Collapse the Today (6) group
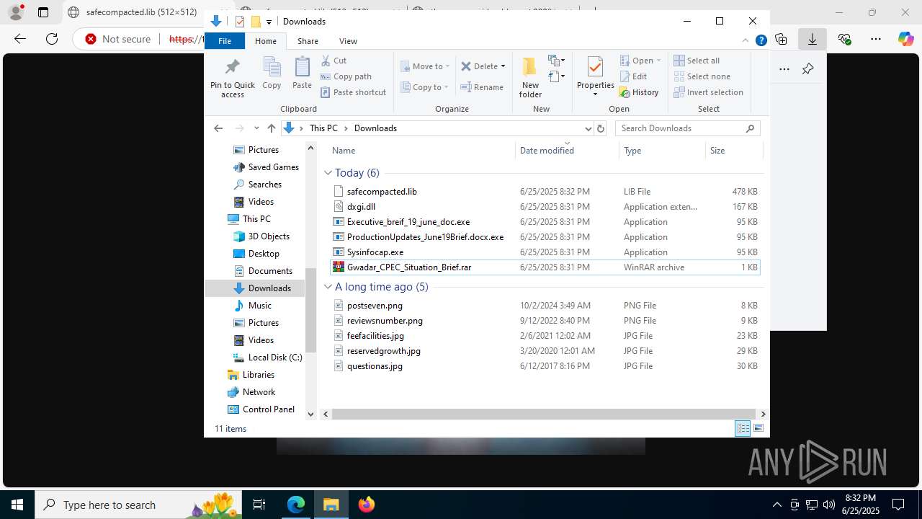 pos(328,173)
